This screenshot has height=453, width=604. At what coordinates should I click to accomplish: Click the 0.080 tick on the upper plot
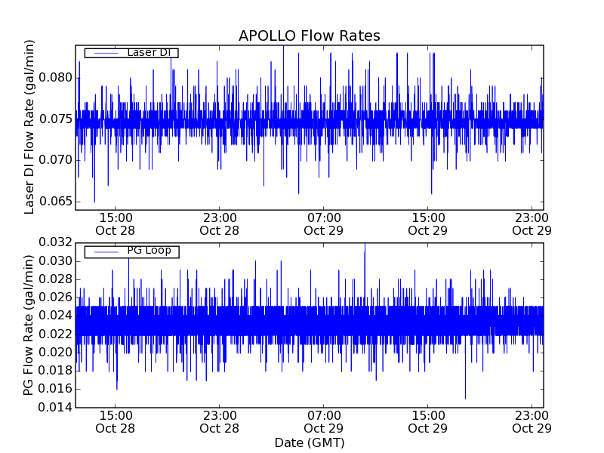tap(54, 78)
